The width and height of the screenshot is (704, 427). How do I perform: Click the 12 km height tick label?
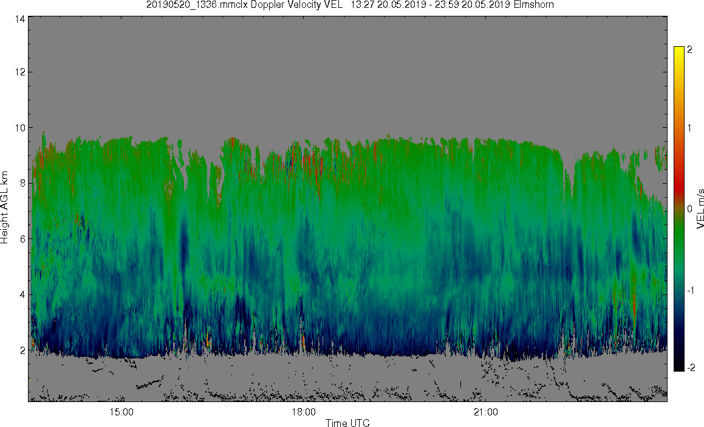[19, 72]
